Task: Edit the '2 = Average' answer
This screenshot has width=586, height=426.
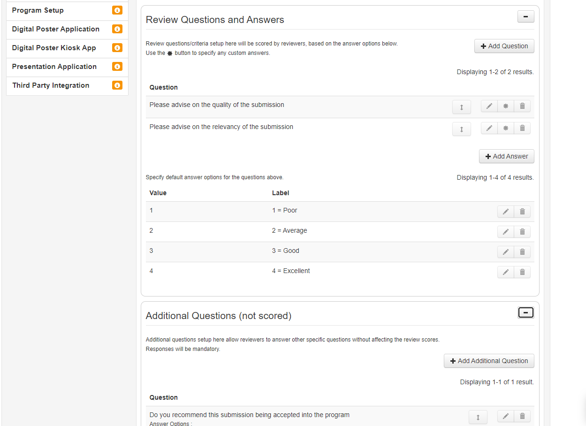Action: 506,232
